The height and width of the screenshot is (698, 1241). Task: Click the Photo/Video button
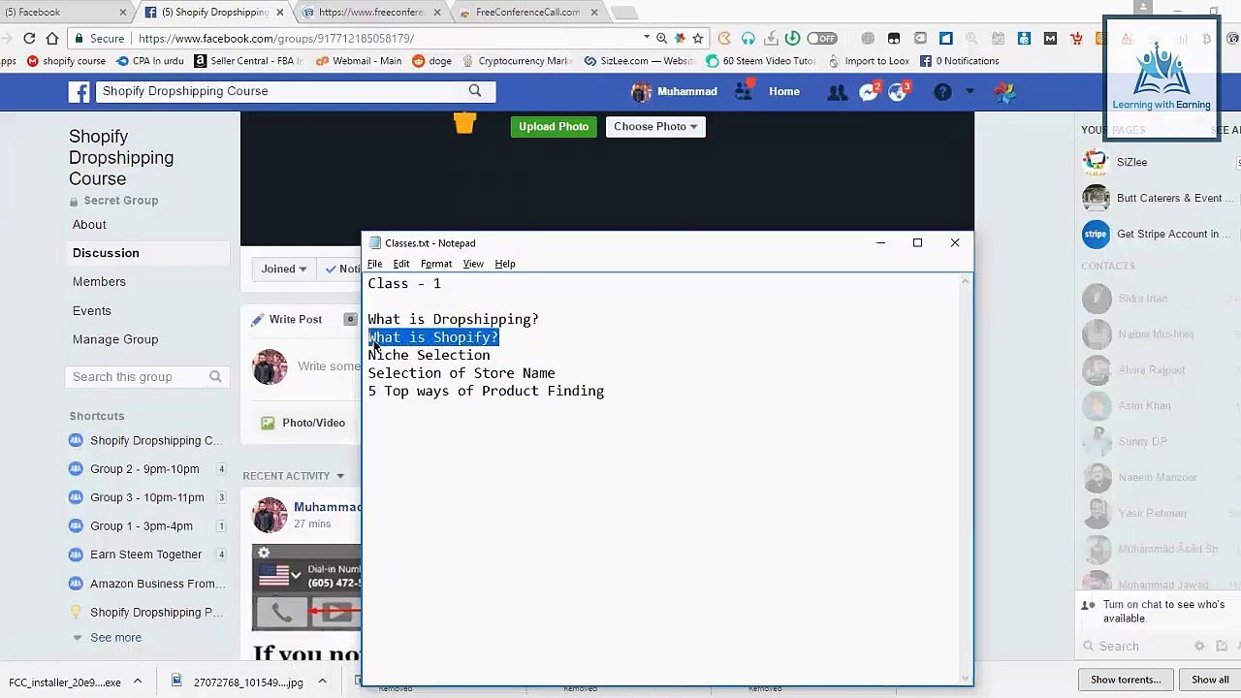pos(303,423)
